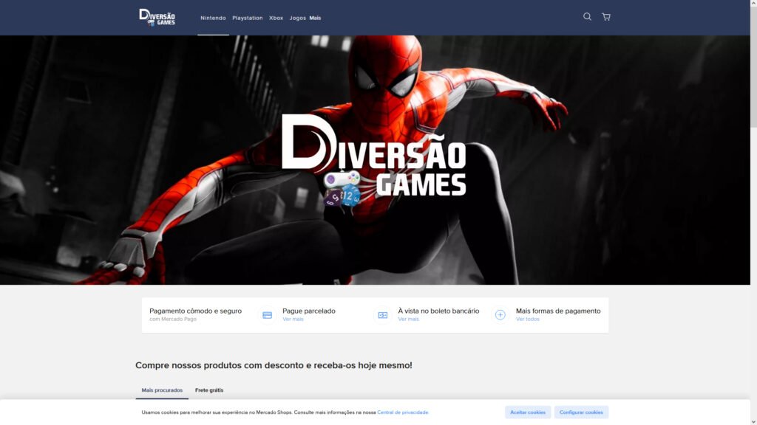Switch to the Mais procurados tab

[162, 390]
